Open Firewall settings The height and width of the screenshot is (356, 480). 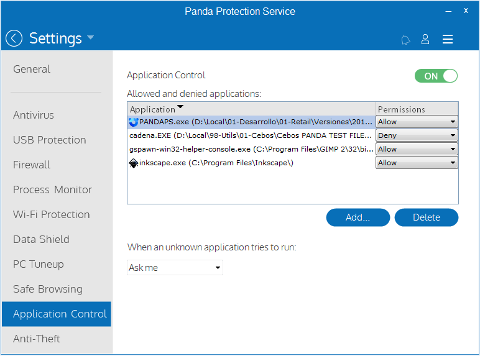pos(32,165)
